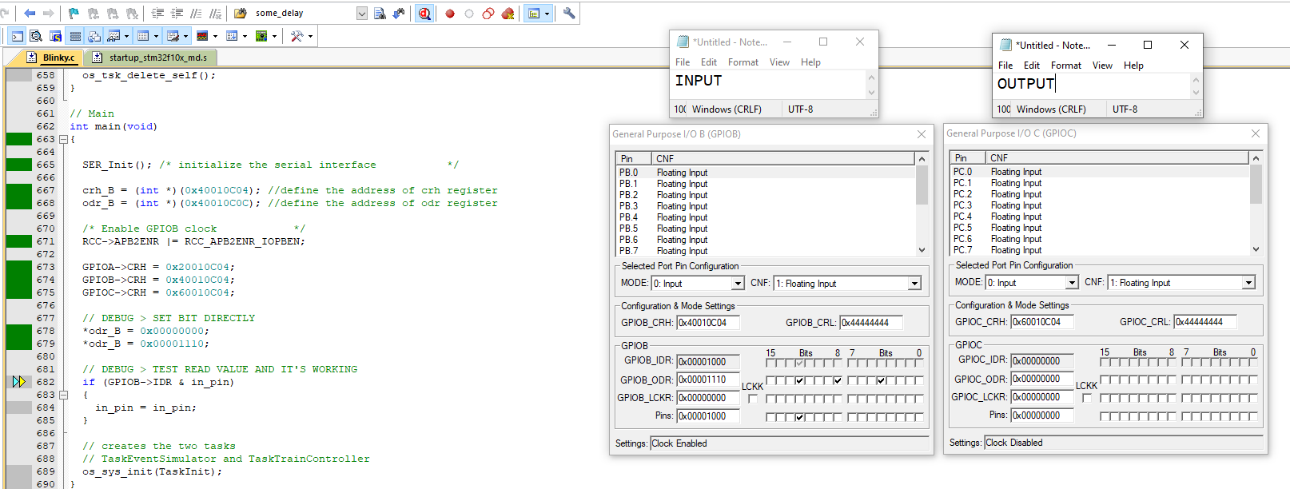Check the GPIOC LCKK checkbox

pos(1087,398)
